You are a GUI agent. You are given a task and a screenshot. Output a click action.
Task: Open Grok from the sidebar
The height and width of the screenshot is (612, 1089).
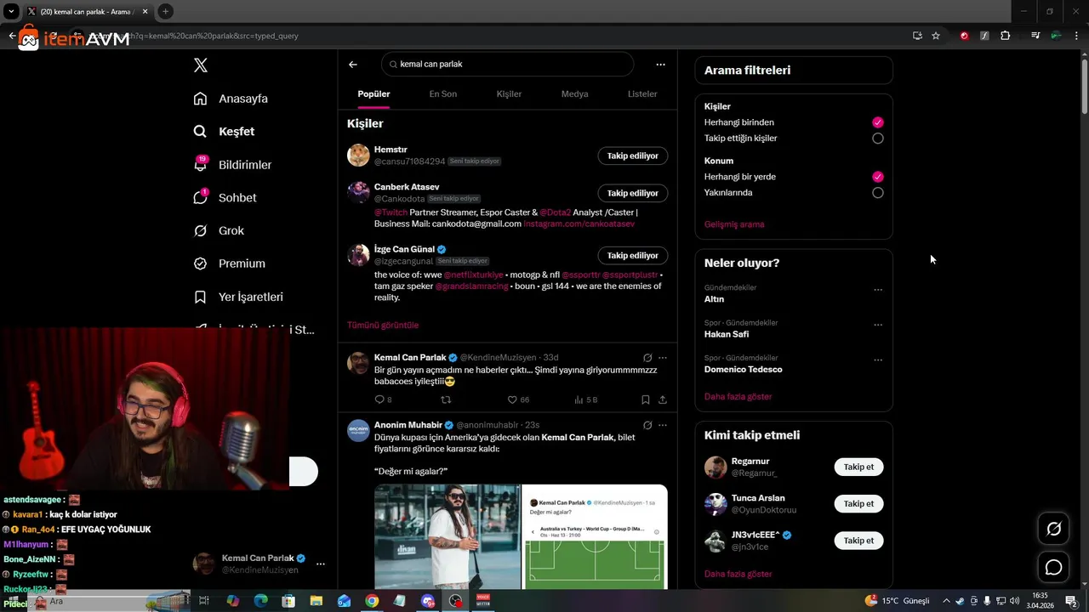pos(219,230)
